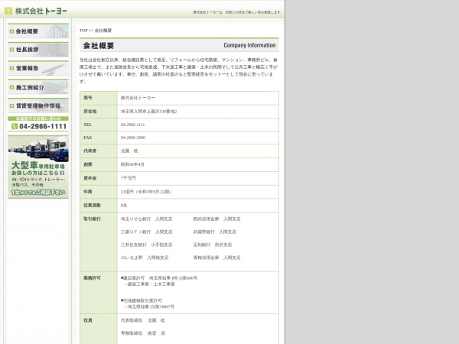Select the FAX value 04-2966-3000
Viewport: 459px width, 344px height.
click(133, 138)
